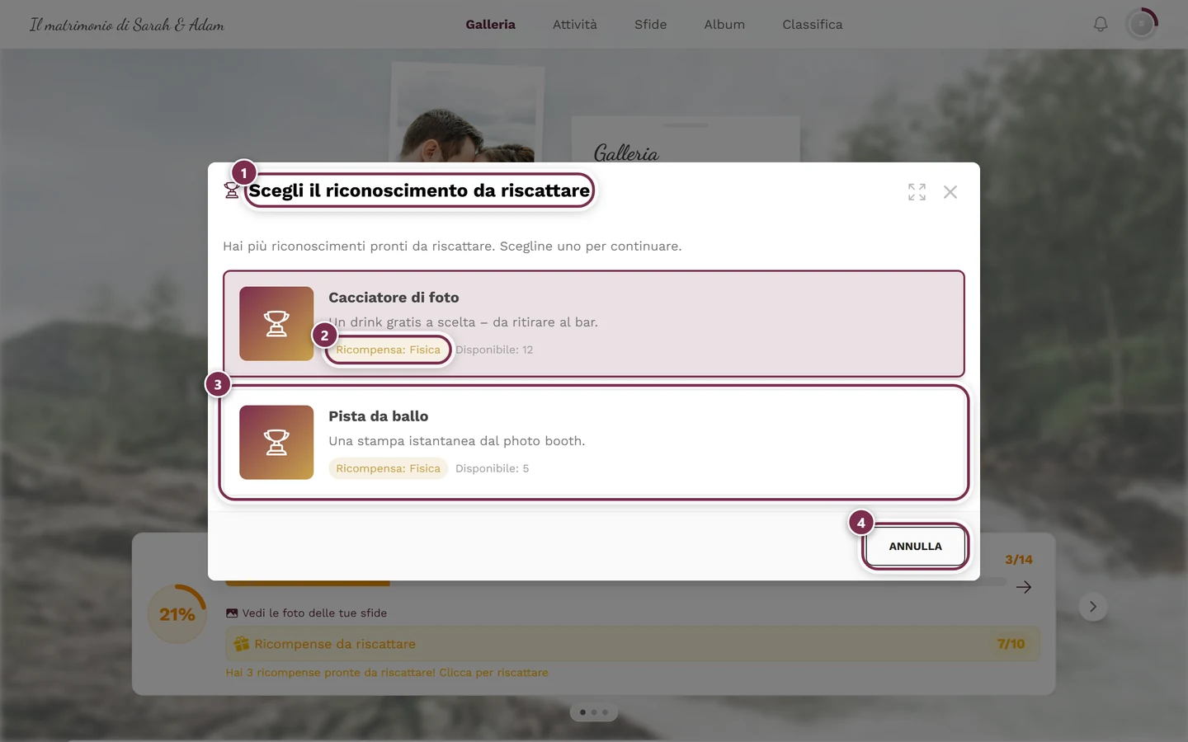Open the notifications bell
The height and width of the screenshot is (742, 1188).
1101,25
